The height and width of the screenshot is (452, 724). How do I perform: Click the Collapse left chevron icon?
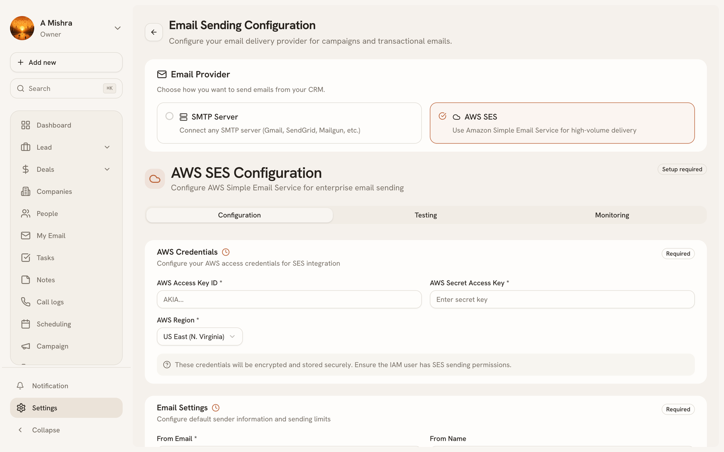[x=20, y=430]
